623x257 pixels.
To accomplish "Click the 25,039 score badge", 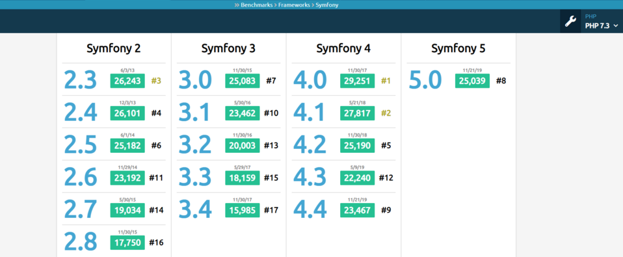I will [x=472, y=81].
